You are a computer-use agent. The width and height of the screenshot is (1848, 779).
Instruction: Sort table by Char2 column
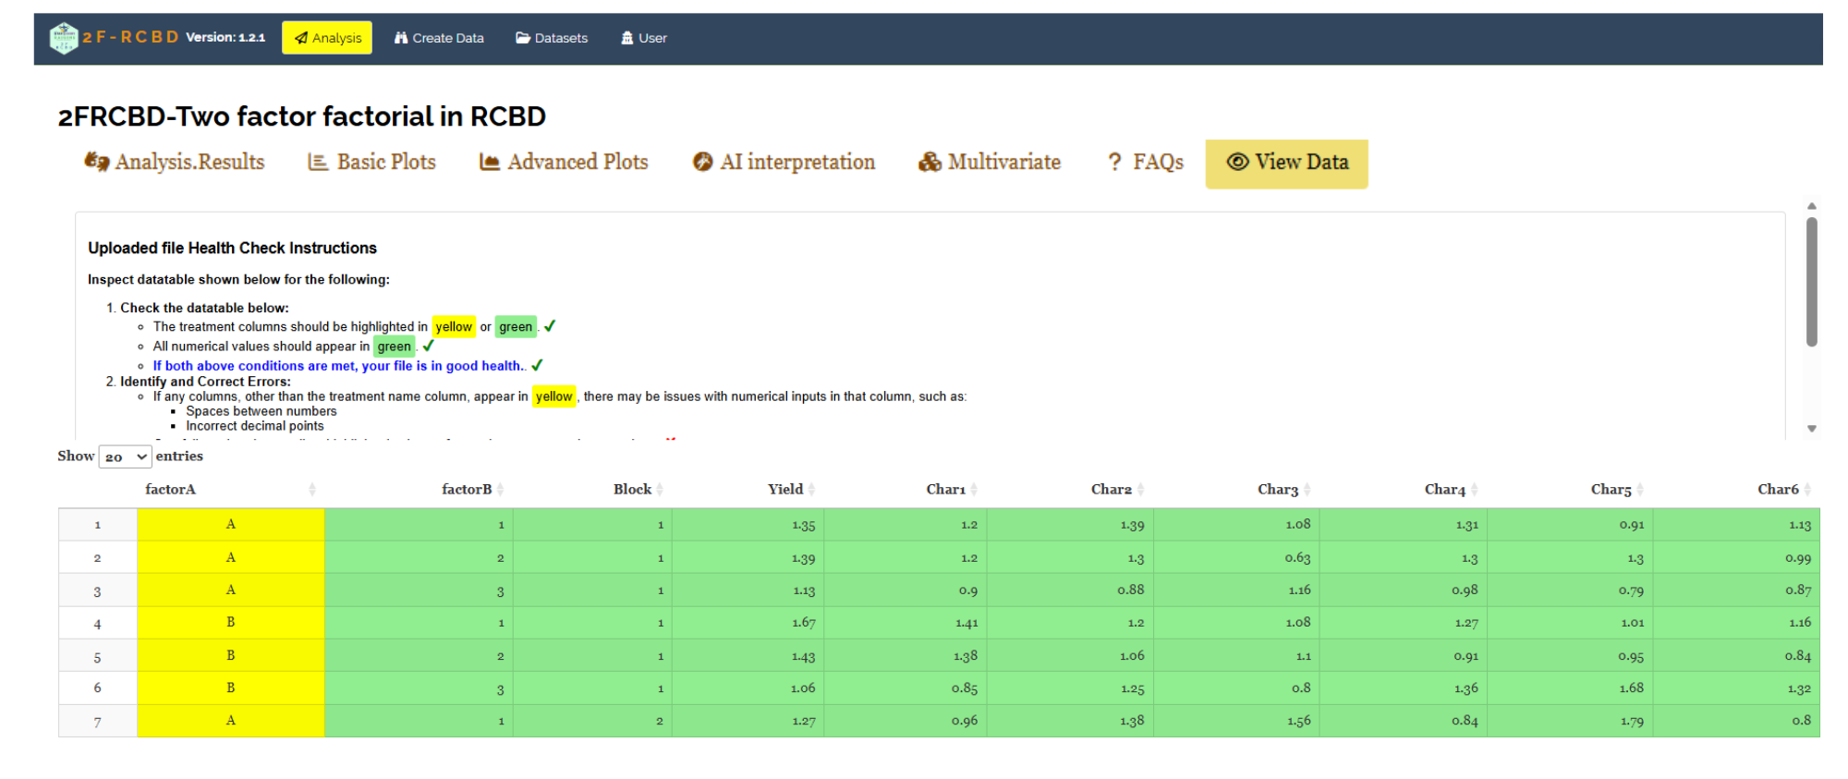pyautogui.click(x=1070, y=490)
